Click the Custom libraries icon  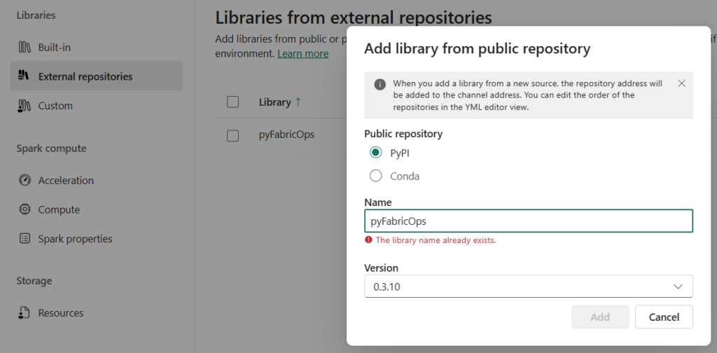25,106
